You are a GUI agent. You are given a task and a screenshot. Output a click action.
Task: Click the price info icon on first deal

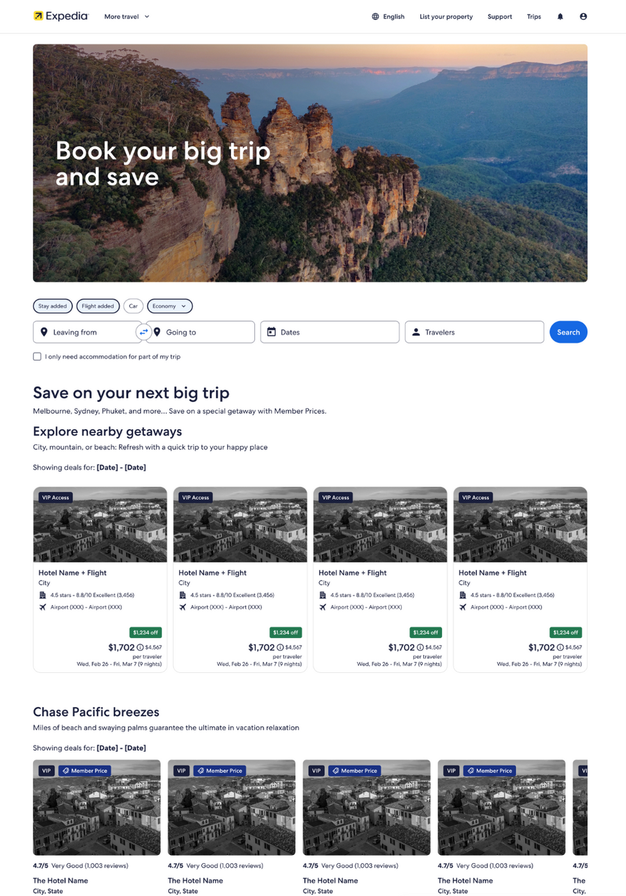pos(140,647)
